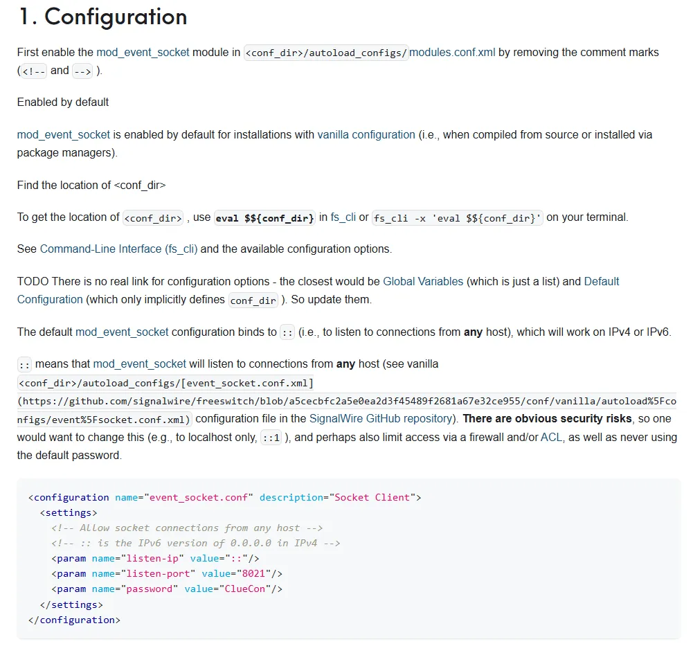Click the listen-port param line in code block
693x646 pixels.
(166, 574)
